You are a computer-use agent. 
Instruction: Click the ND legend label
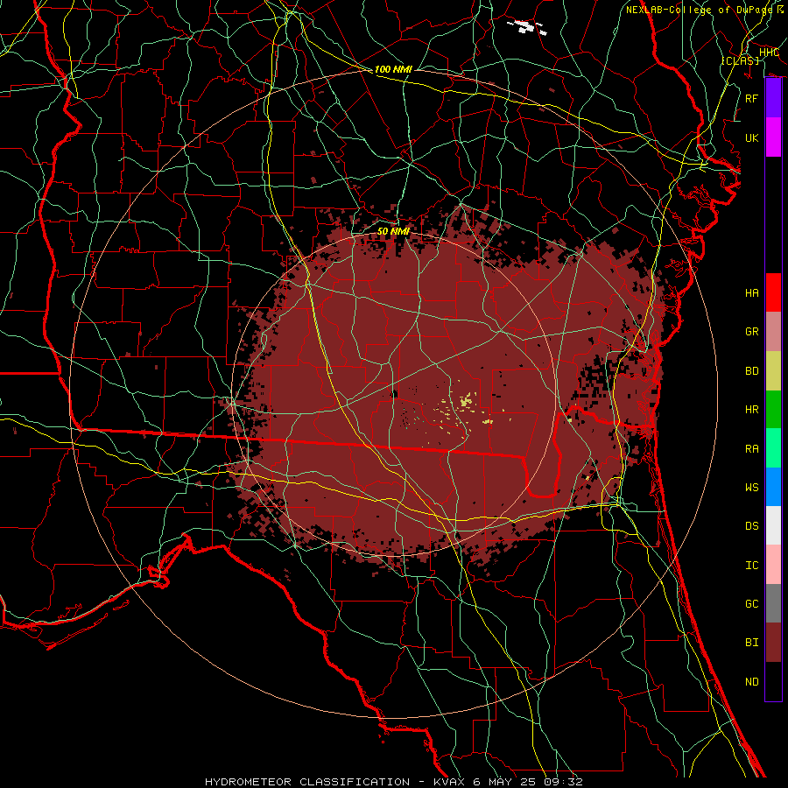coord(752,682)
